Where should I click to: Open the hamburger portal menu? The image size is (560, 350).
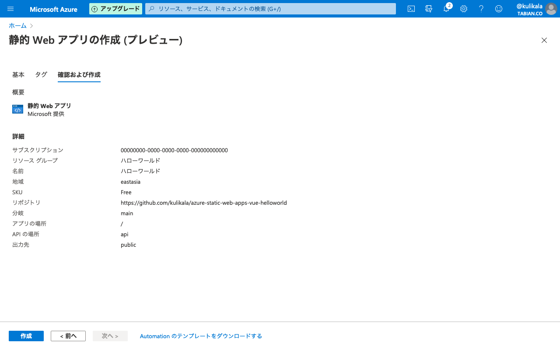10,9
